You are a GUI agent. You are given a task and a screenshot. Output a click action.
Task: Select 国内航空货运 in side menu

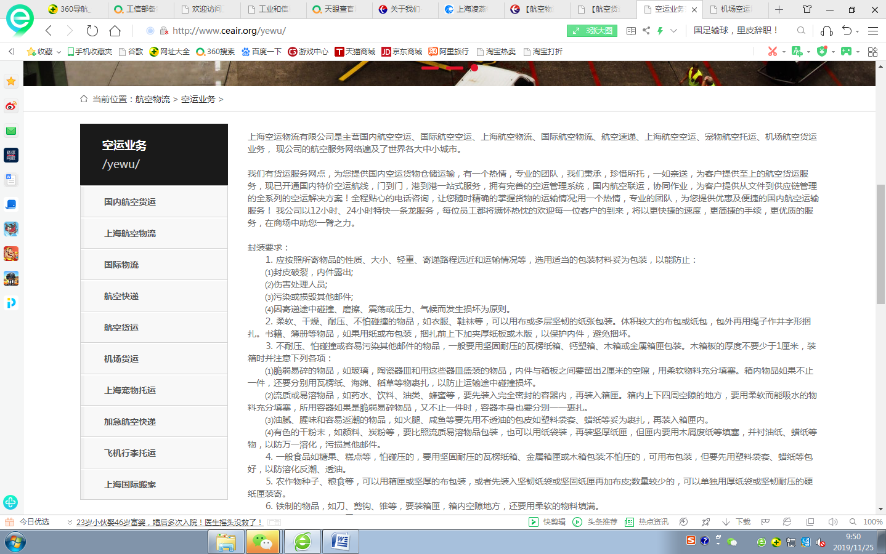(x=154, y=201)
